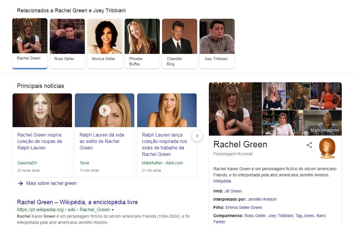Open headline Ralph Lauren dá vida ao estilo
The image size is (354, 225).
[x=102, y=142]
